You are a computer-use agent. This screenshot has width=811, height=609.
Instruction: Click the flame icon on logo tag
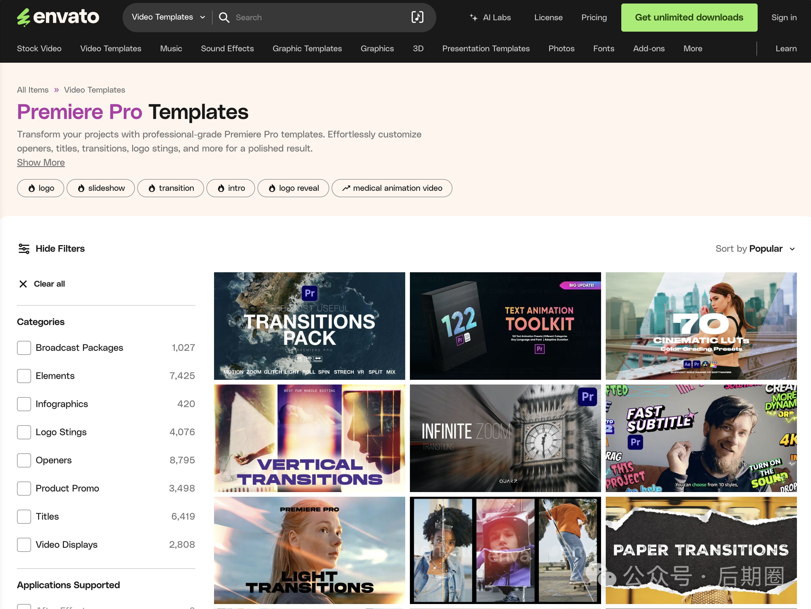pos(32,188)
